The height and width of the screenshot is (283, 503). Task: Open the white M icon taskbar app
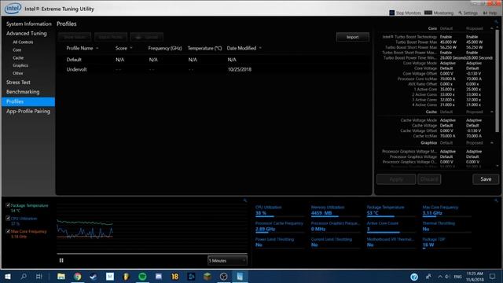[x=110, y=276]
